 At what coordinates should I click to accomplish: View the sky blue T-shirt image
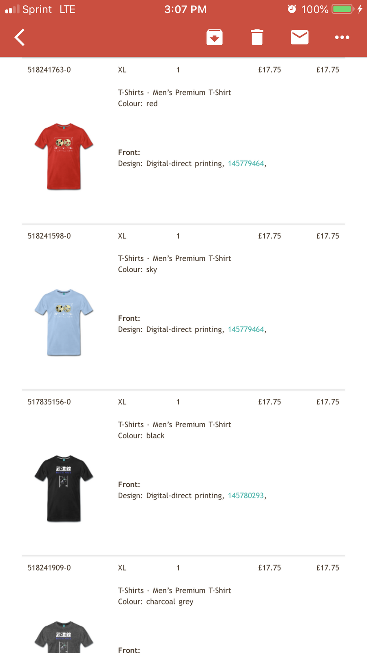(x=64, y=322)
